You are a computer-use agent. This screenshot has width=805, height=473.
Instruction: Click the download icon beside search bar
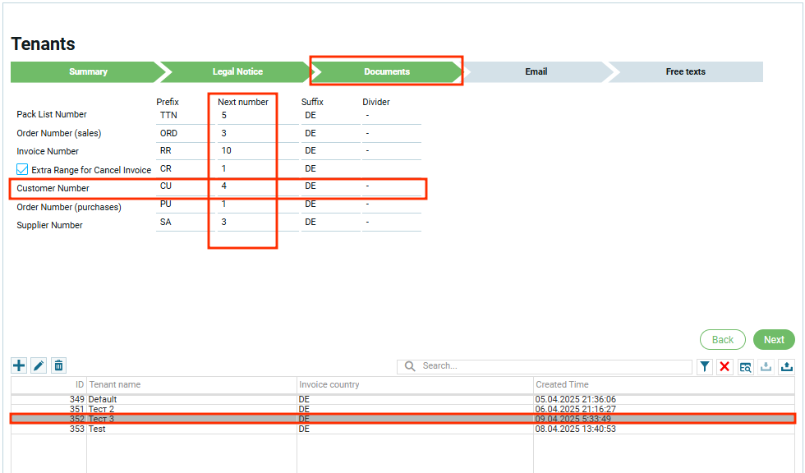(x=766, y=367)
